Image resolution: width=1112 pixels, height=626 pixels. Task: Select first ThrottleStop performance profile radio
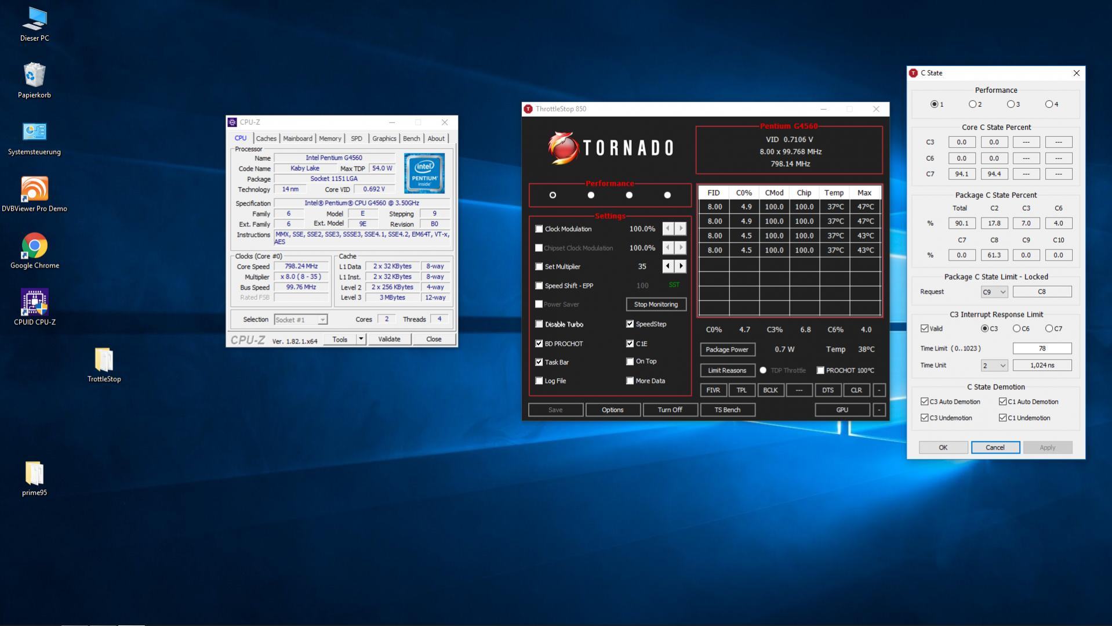tap(553, 195)
